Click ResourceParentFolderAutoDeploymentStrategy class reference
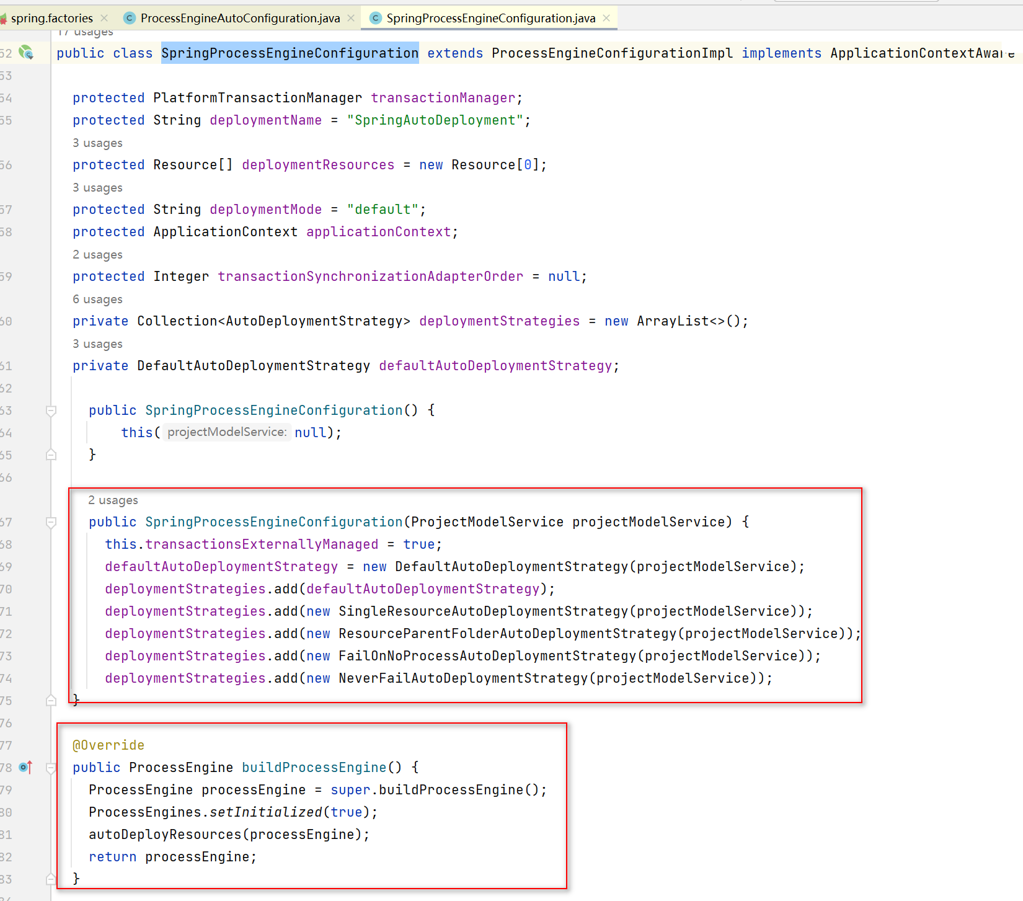The image size is (1023, 901). 508,634
